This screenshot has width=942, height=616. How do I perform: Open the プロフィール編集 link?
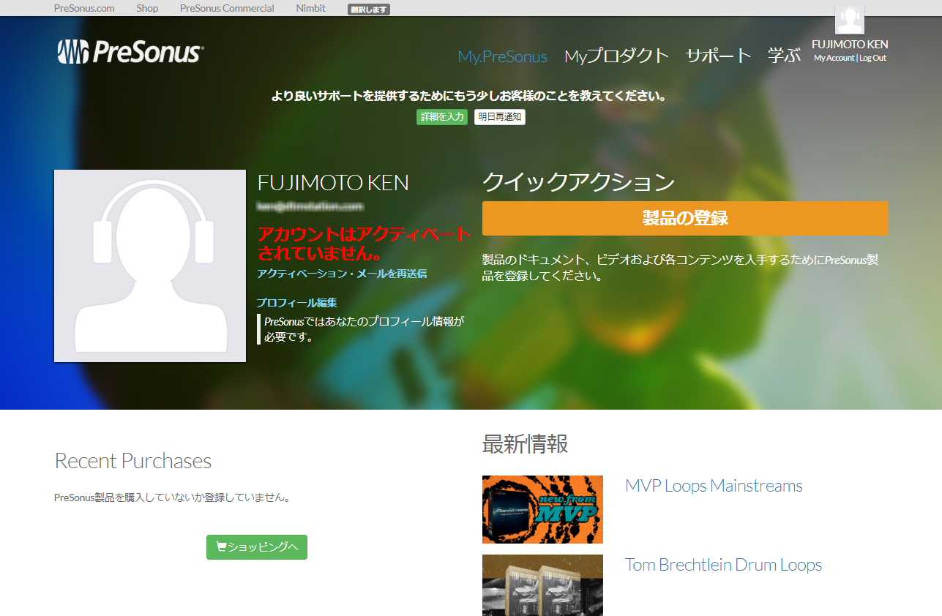coord(296,303)
